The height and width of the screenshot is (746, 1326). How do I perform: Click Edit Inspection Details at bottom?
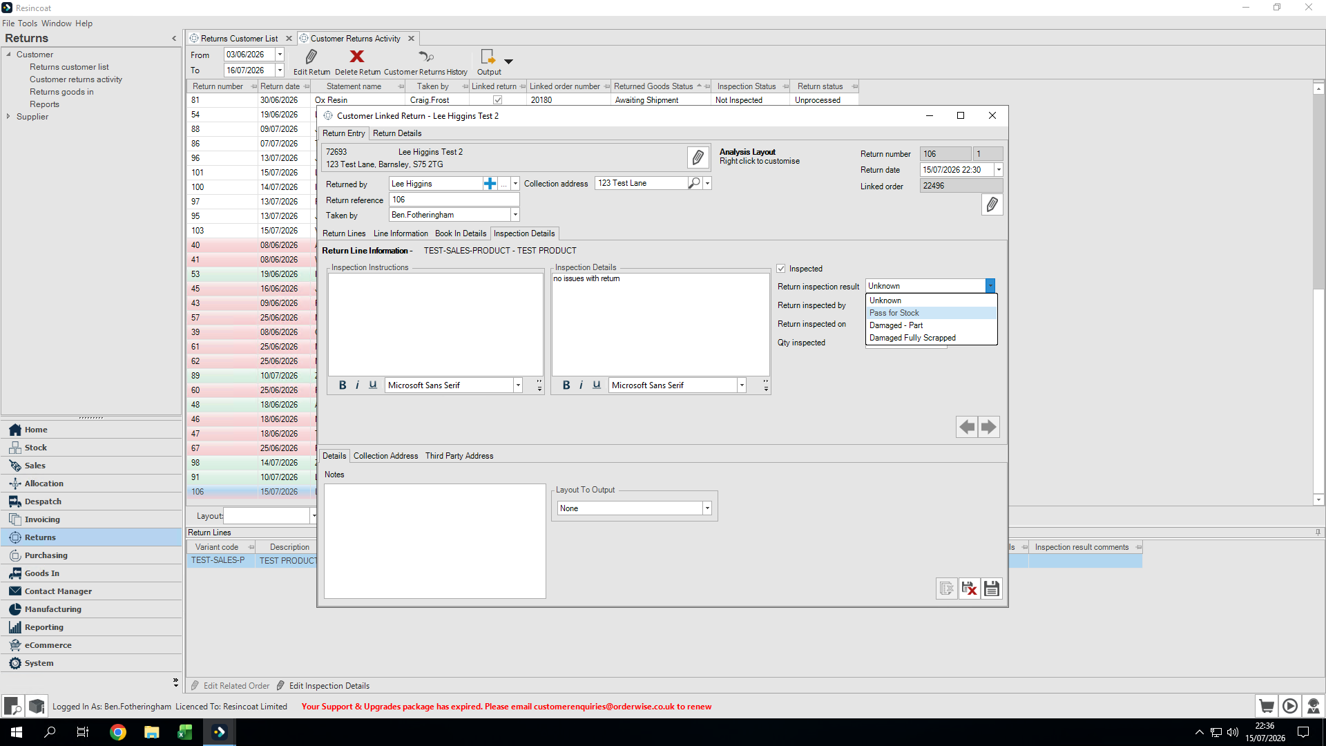tap(323, 686)
